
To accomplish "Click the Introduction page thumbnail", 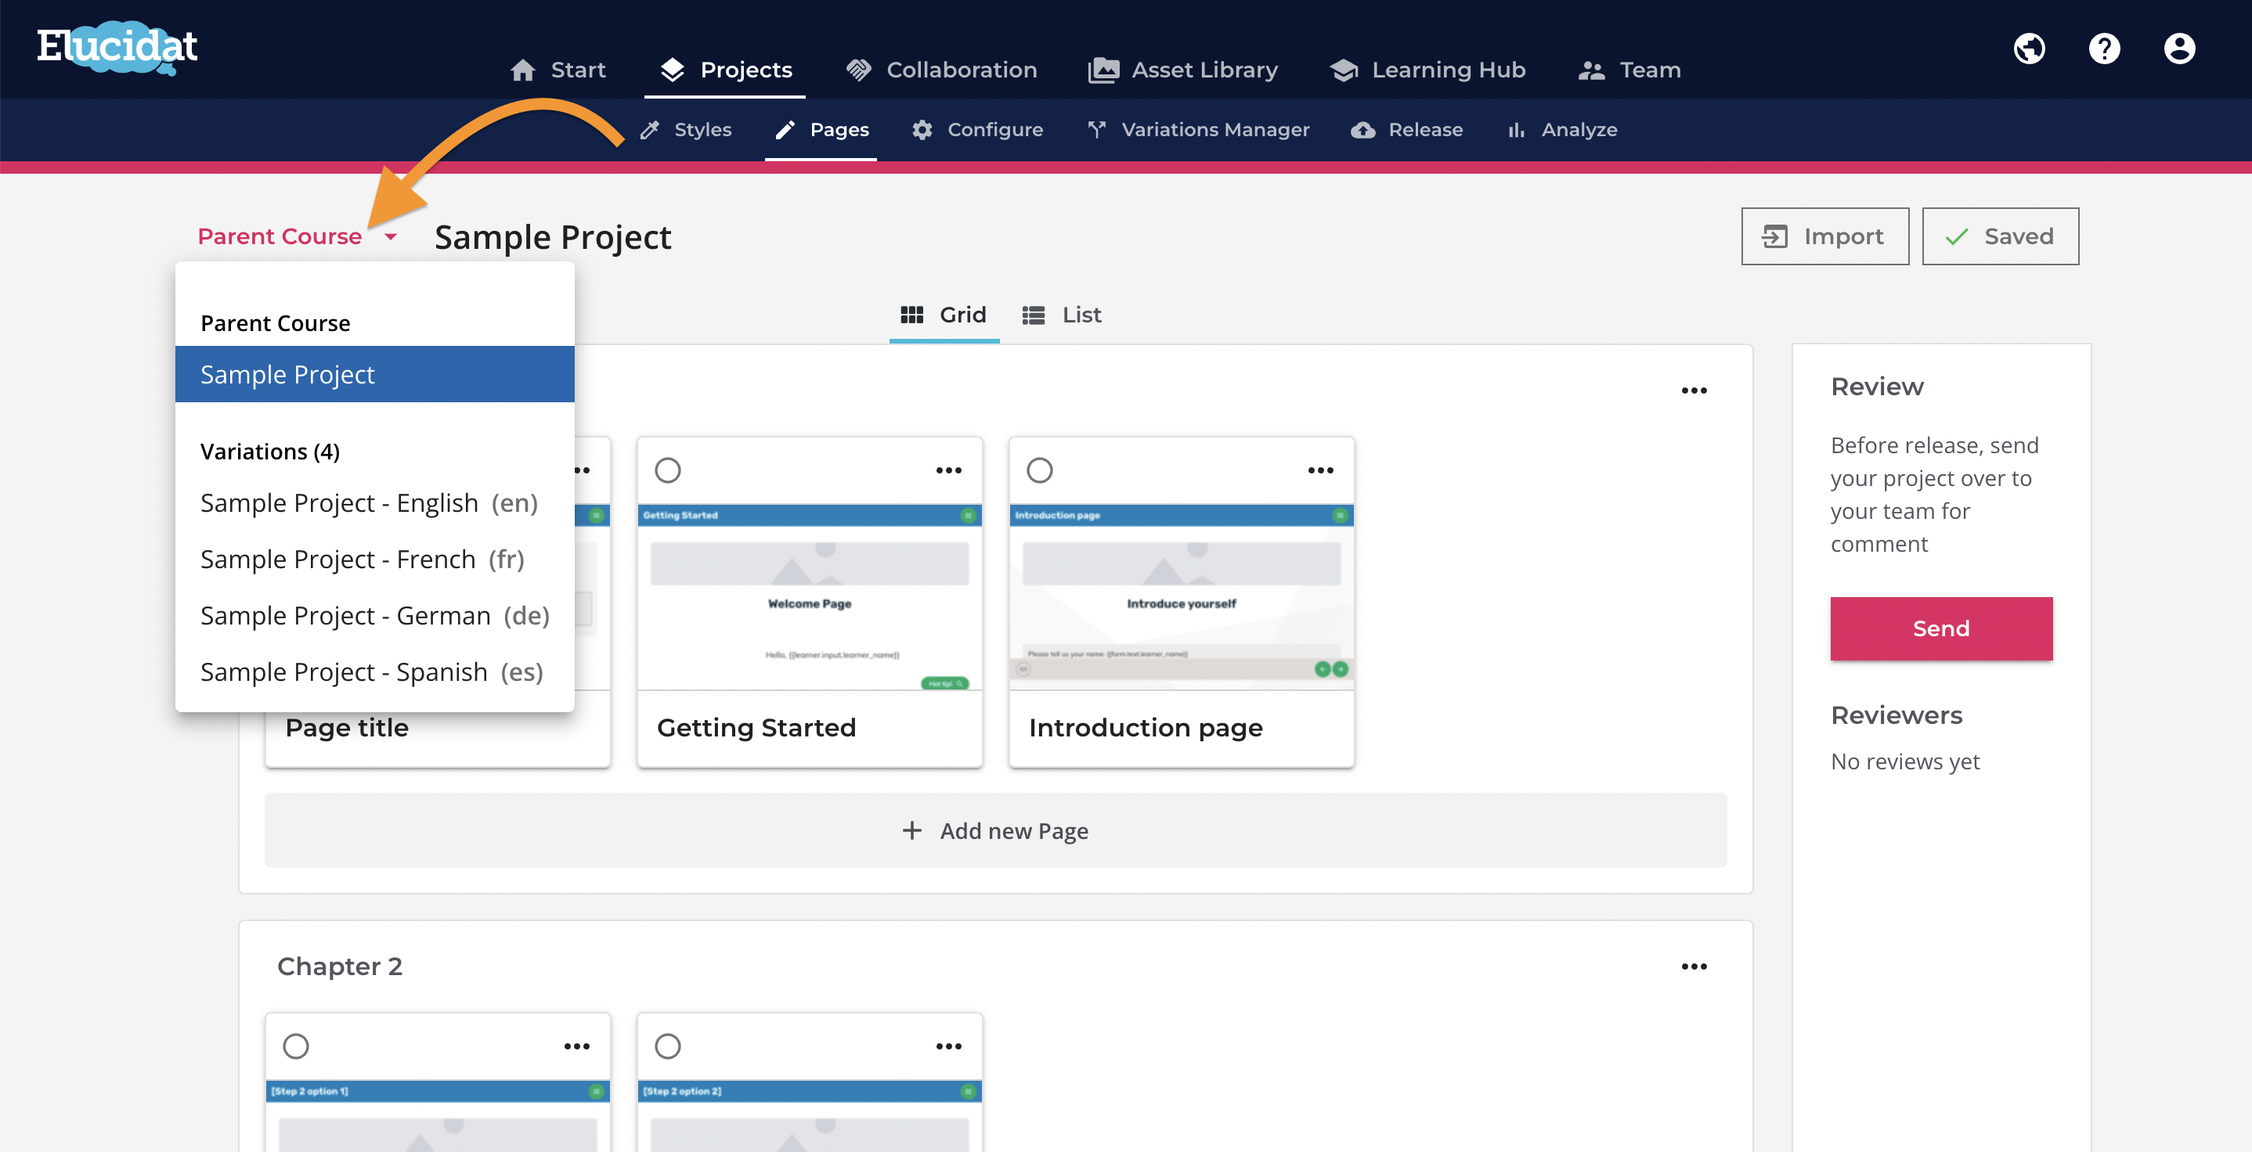I will [1182, 595].
